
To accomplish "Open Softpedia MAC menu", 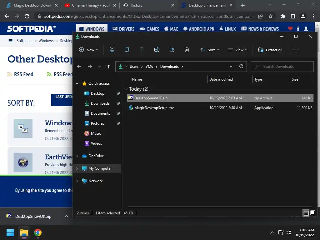I will coord(171,29).
